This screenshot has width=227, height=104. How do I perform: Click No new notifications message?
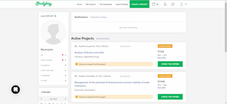[x=129, y=27]
